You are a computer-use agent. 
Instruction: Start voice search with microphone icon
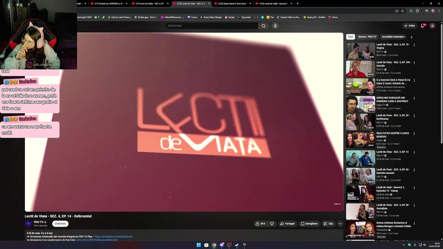coord(275,26)
